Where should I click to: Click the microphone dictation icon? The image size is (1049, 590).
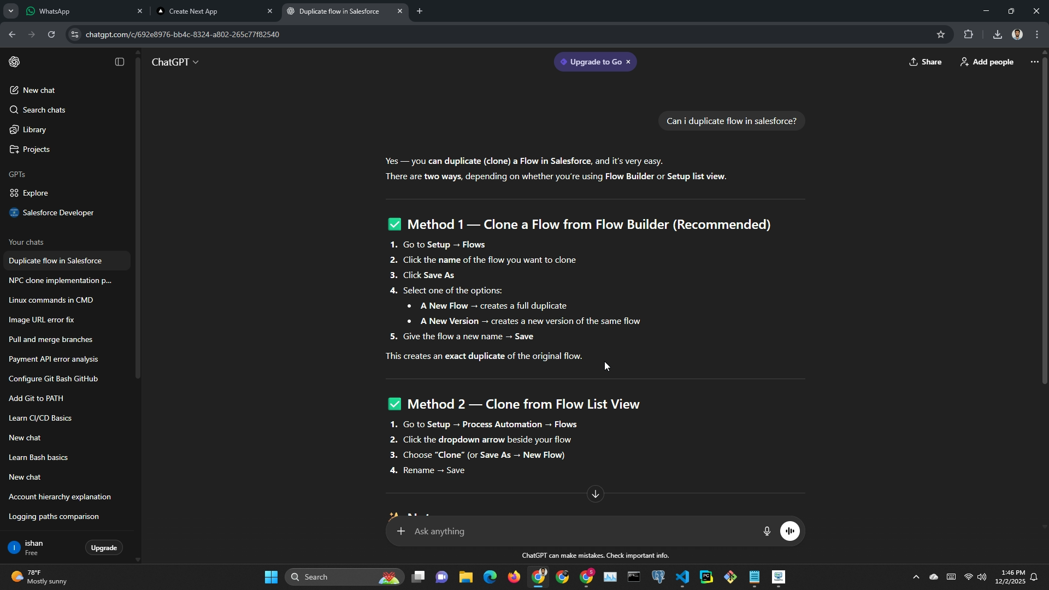pos(767,531)
